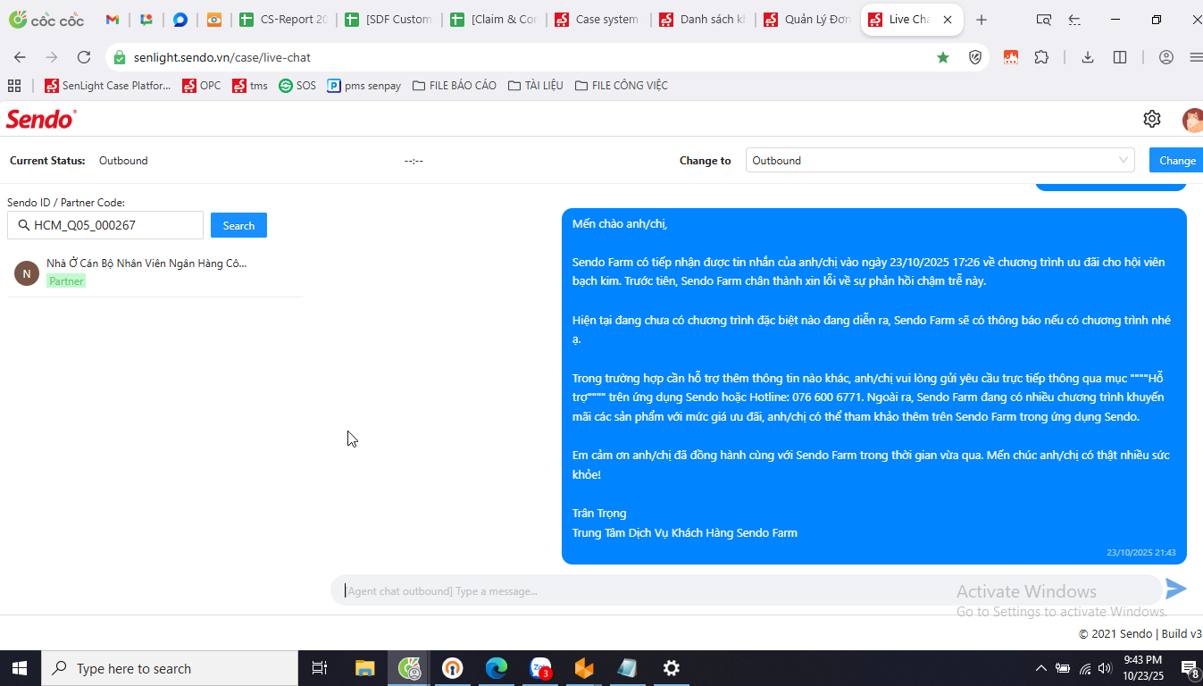Send the message with the paper plane icon
1203x686 pixels.
(1176, 589)
